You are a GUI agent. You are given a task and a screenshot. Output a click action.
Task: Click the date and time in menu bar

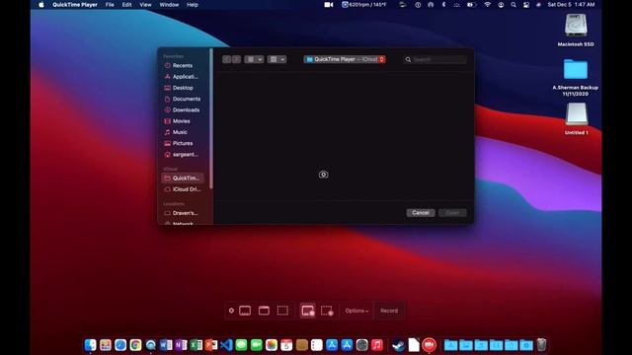tap(571, 5)
